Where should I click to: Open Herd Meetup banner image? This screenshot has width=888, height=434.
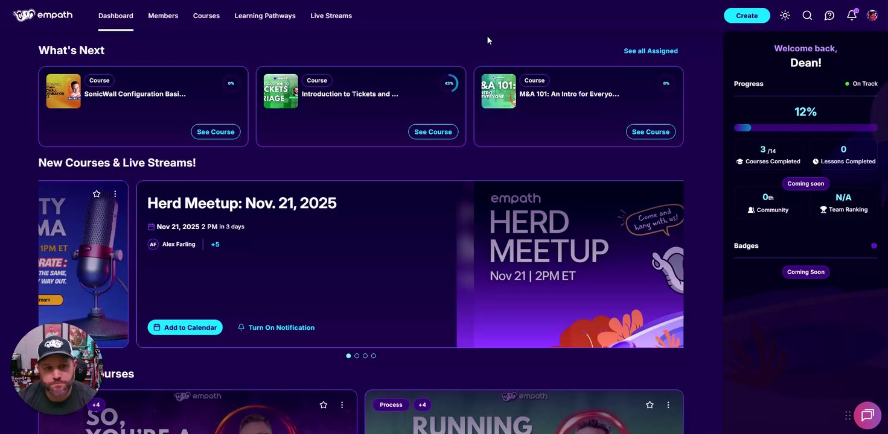click(570, 264)
